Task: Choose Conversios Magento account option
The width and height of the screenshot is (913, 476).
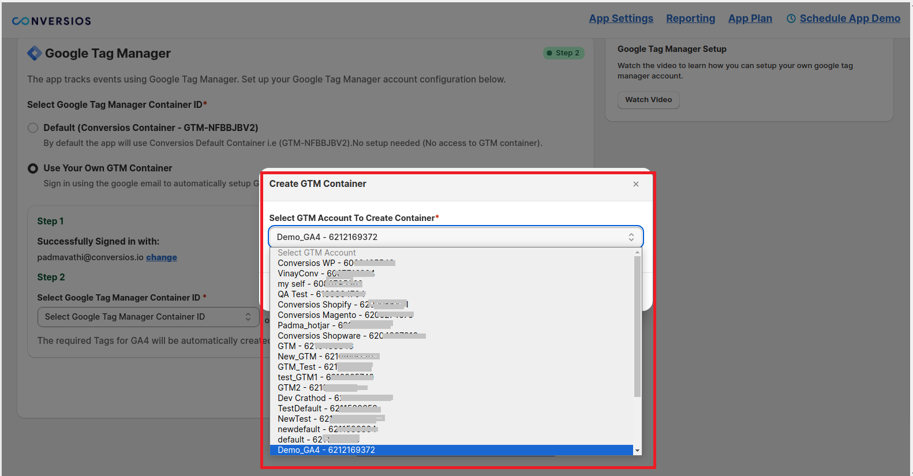Action: click(452, 315)
